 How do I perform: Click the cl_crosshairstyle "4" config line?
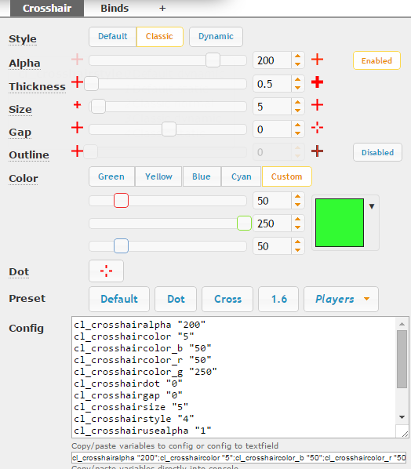133,419
